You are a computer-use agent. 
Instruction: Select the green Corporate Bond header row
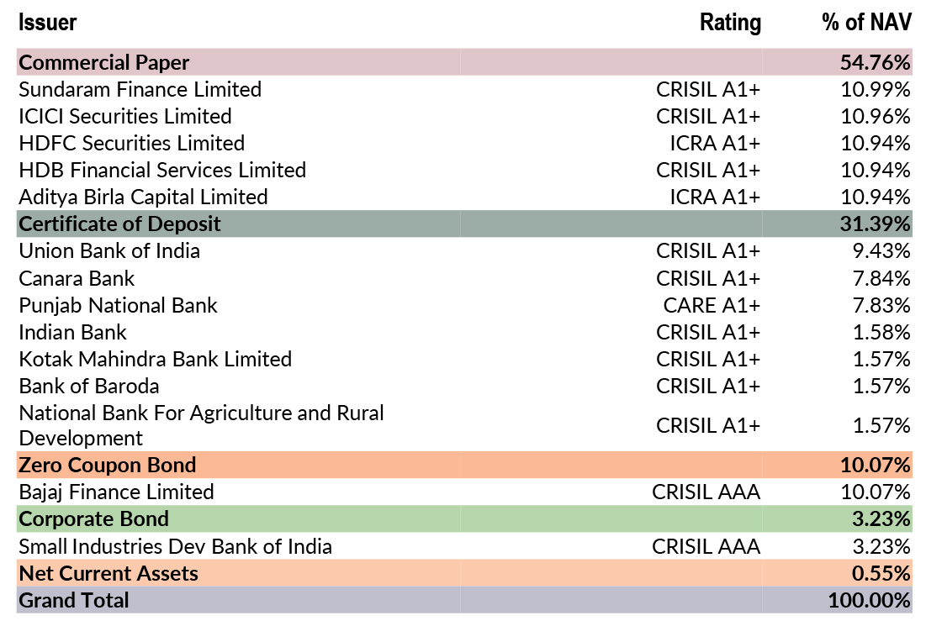click(x=93, y=518)
